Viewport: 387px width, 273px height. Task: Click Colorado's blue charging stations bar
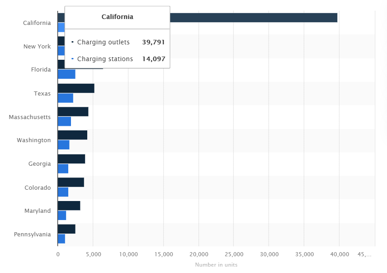pyautogui.click(x=63, y=192)
